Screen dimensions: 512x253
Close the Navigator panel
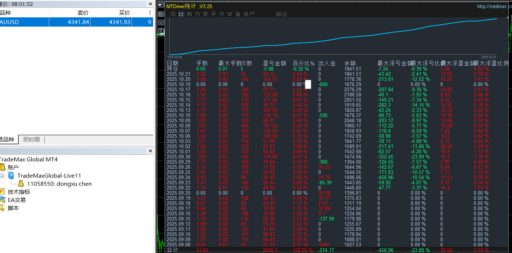pyautogui.click(x=150, y=151)
